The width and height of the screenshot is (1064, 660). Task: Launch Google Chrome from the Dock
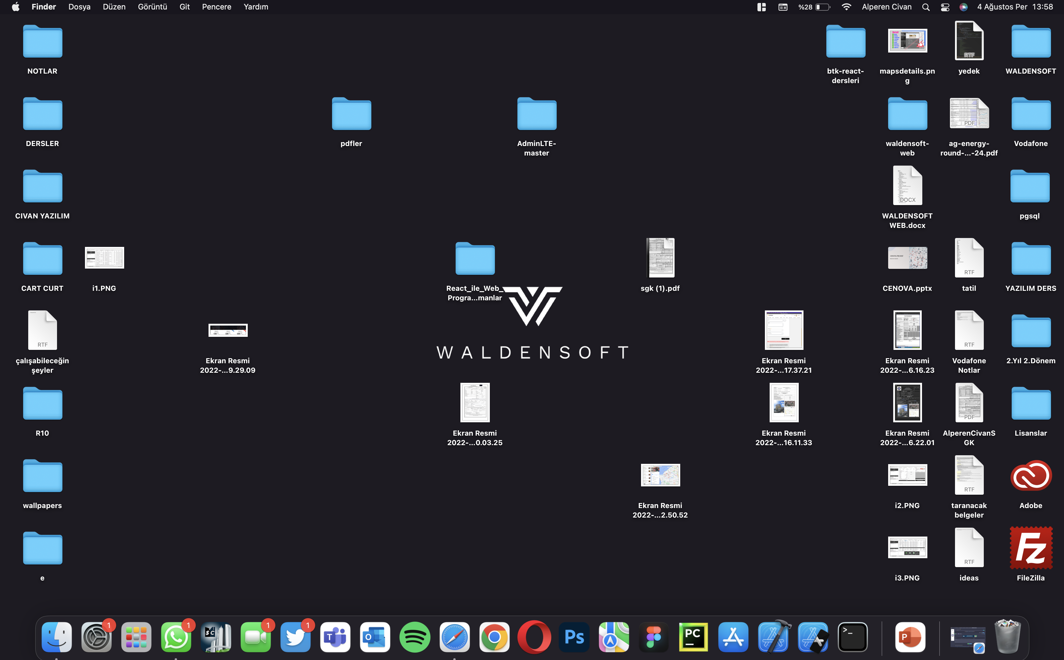click(494, 637)
